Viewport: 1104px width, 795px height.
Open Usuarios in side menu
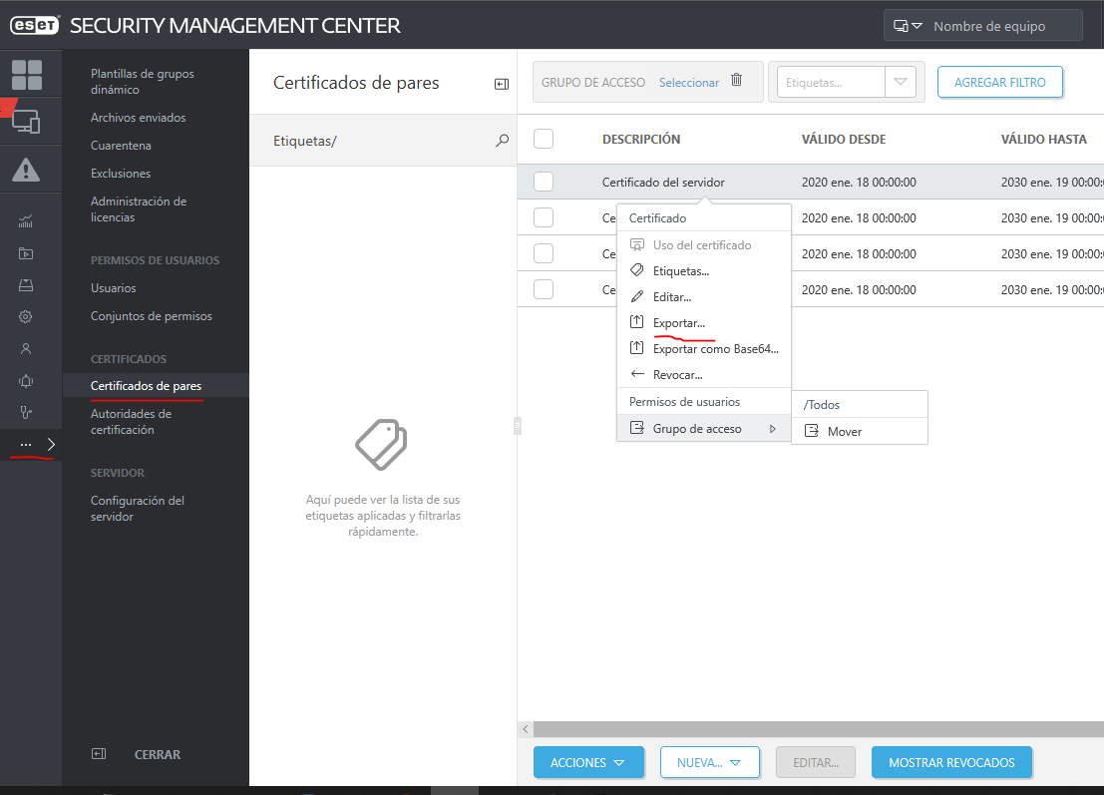pyautogui.click(x=114, y=288)
